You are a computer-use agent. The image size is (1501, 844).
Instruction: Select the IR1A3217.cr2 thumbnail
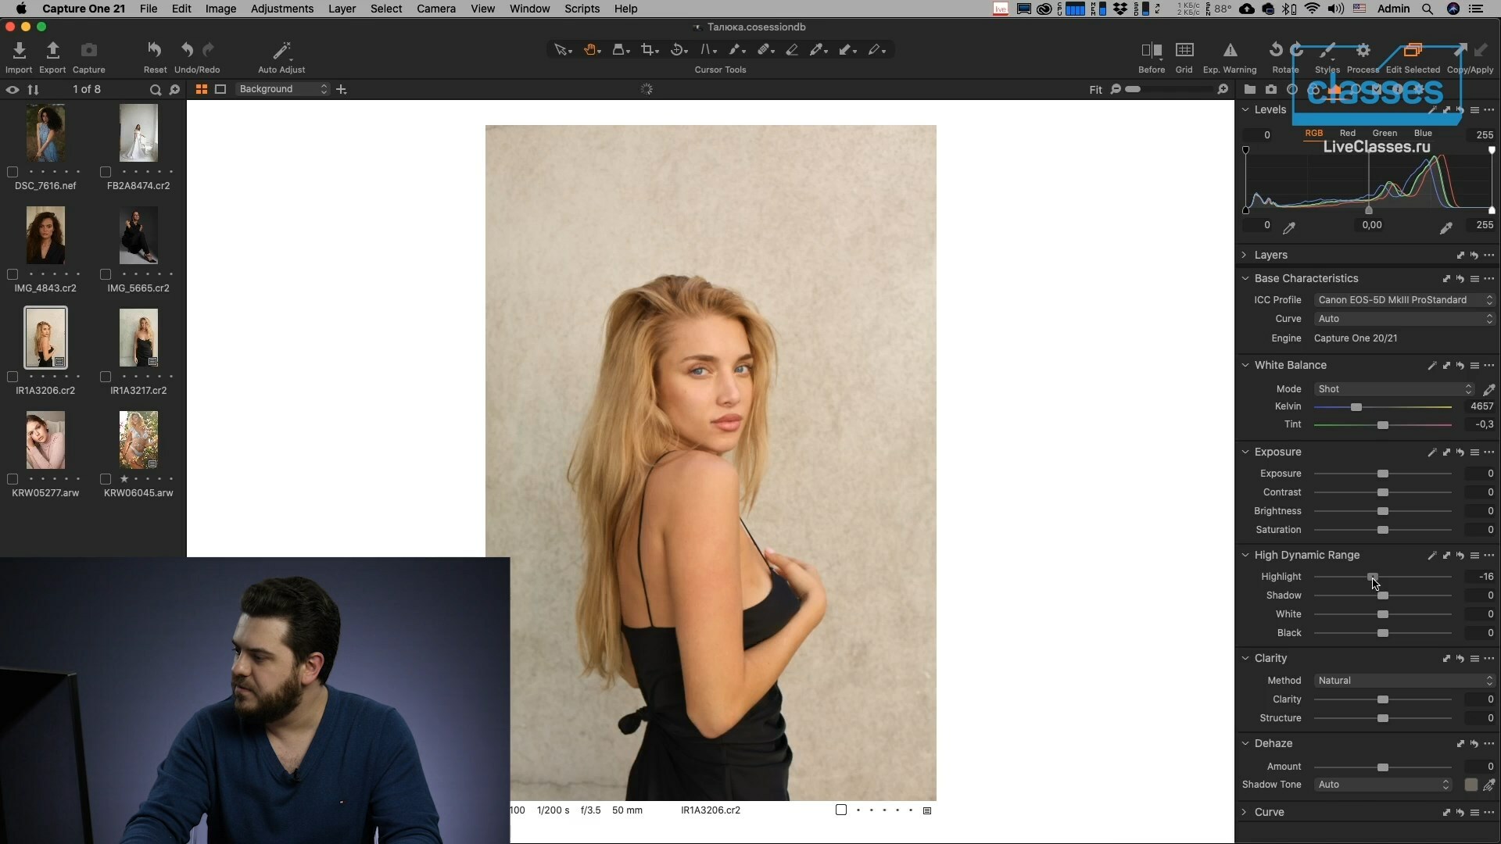click(138, 338)
